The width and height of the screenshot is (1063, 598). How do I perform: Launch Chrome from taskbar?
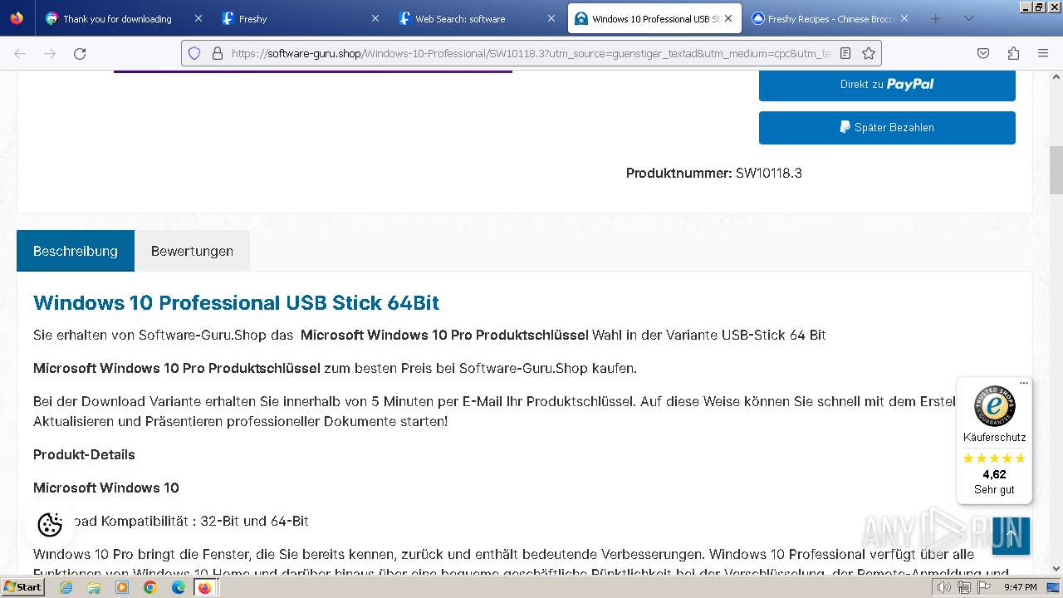click(150, 587)
